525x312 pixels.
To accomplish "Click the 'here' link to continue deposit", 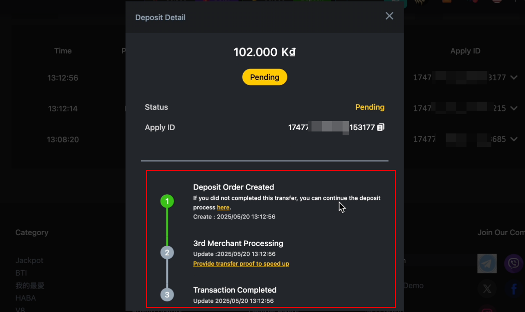I will coord(223,207).
